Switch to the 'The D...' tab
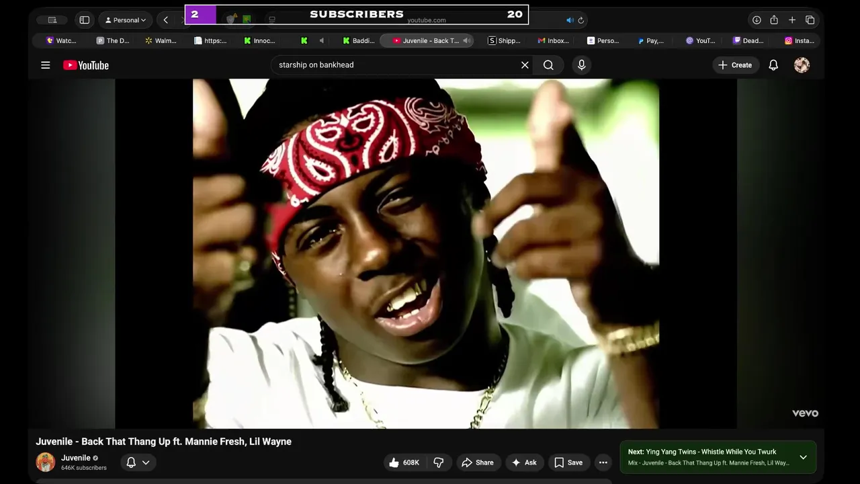 coord(113,41)
